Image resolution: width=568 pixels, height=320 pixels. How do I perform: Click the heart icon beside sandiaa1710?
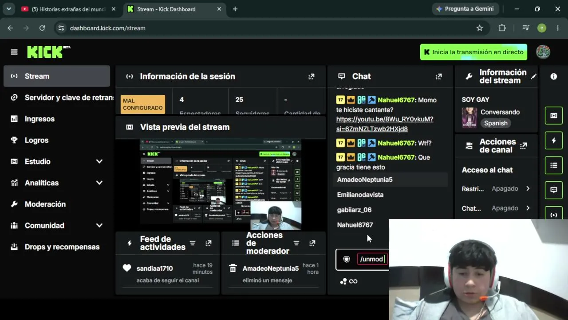pos(127,268)
